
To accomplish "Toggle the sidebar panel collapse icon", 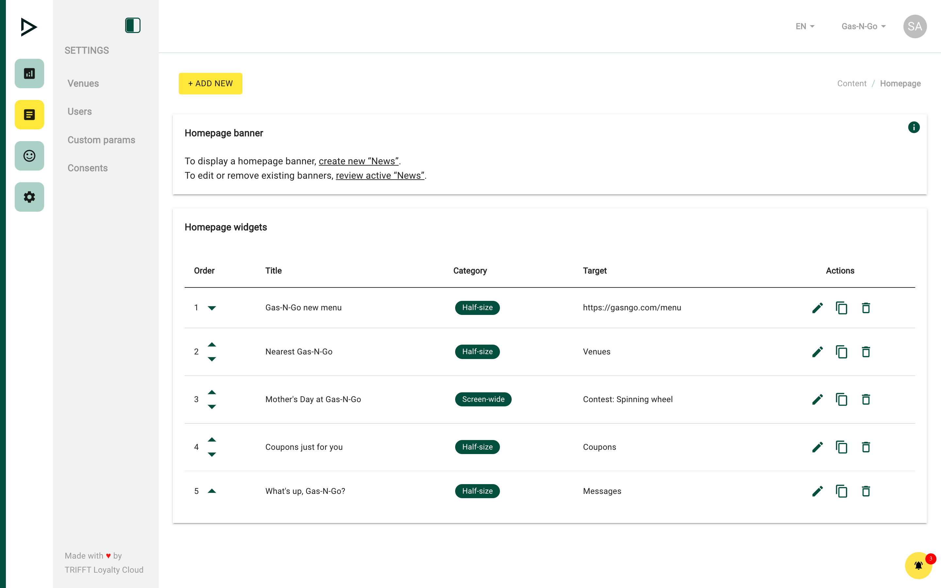I will 133,26.
